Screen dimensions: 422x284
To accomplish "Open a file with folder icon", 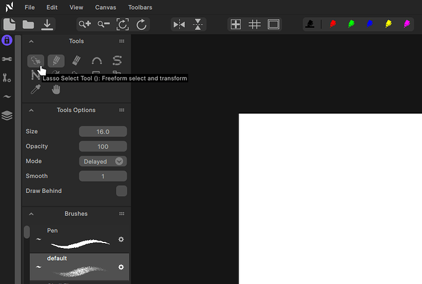I will coord(28,24).
